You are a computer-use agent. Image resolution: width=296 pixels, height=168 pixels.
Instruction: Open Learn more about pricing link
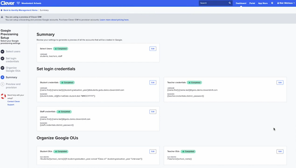click(114, 20)
